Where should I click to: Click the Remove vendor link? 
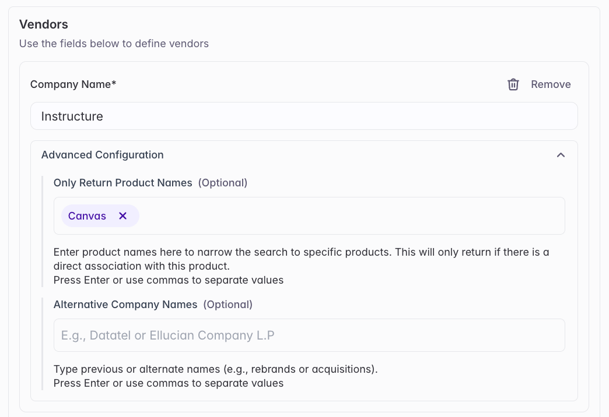[x=550, y=84]
